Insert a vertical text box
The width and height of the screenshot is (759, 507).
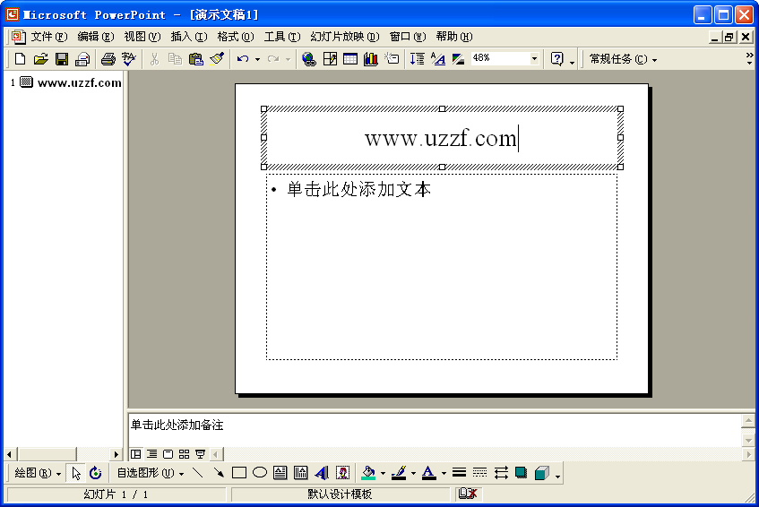pyautogui.click(x=300, y=473)
